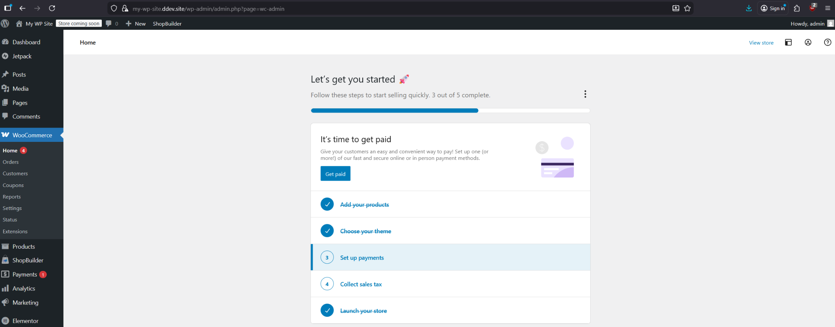The height and width of the screenshot is (327, 835).
Task: Follow the View store link
Action: click(761, 43)
